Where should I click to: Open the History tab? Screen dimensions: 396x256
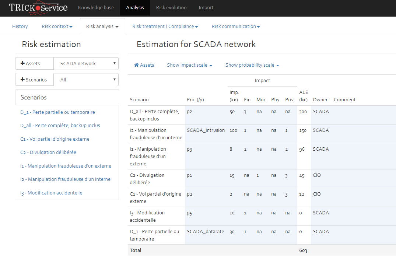pos(20,26)
